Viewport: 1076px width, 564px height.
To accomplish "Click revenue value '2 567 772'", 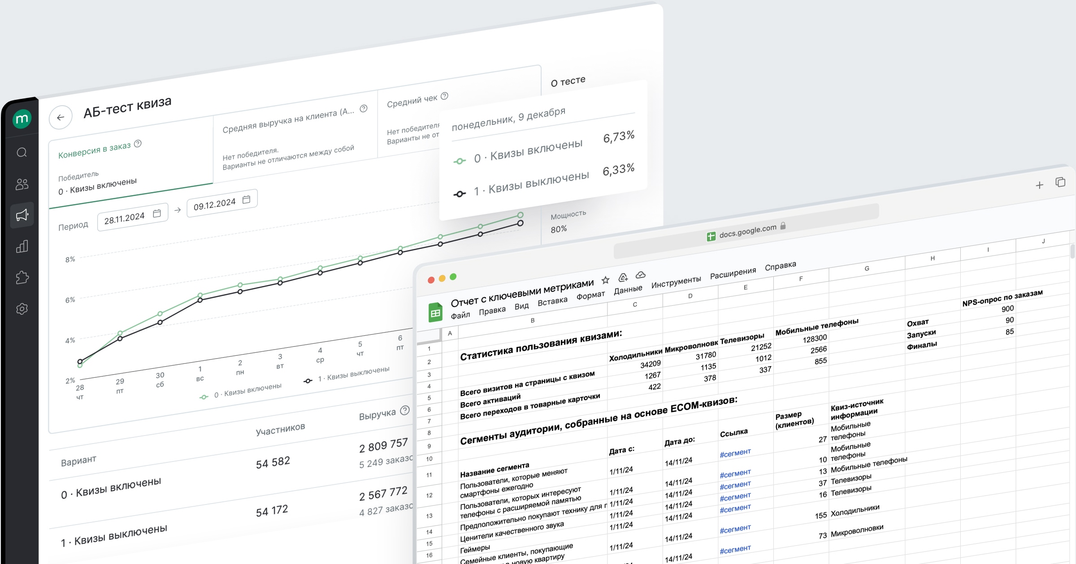I will tap(383, 493).
